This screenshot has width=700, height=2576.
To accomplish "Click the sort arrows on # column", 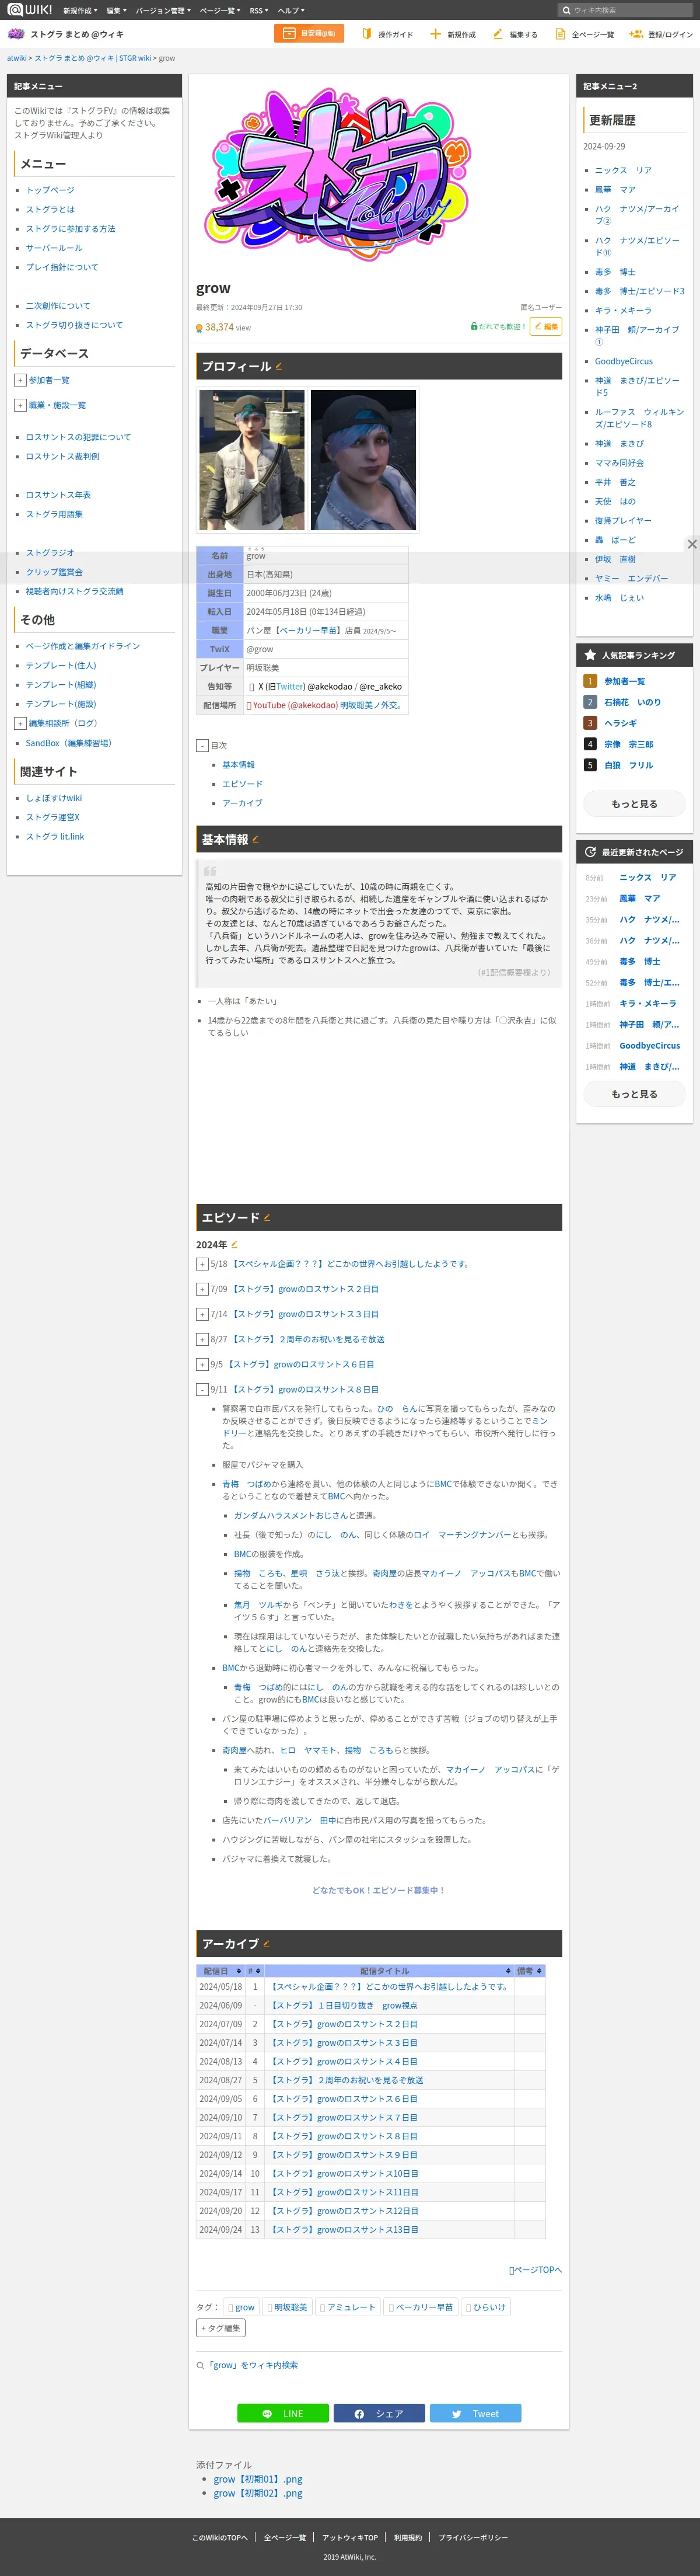I will [x=258, y=1971].
